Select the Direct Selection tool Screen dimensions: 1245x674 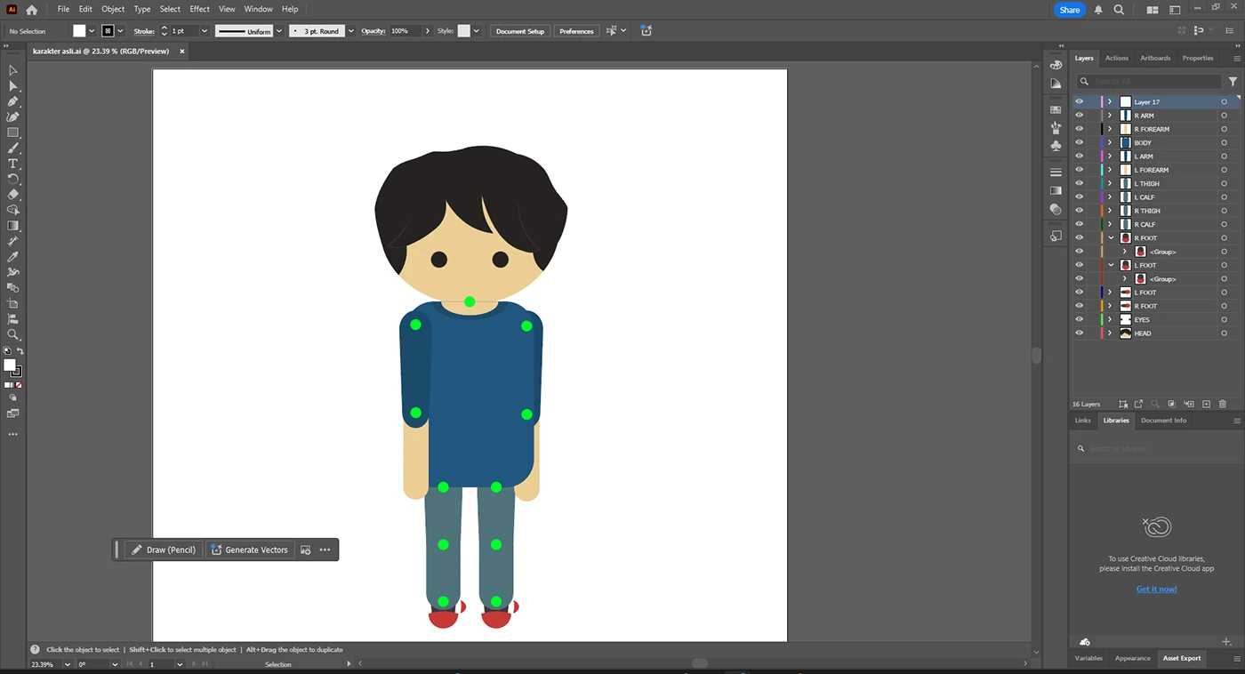(x=13, y=86)
